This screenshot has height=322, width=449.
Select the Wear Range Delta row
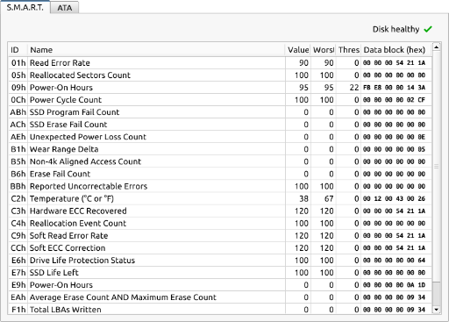(220, 149)
